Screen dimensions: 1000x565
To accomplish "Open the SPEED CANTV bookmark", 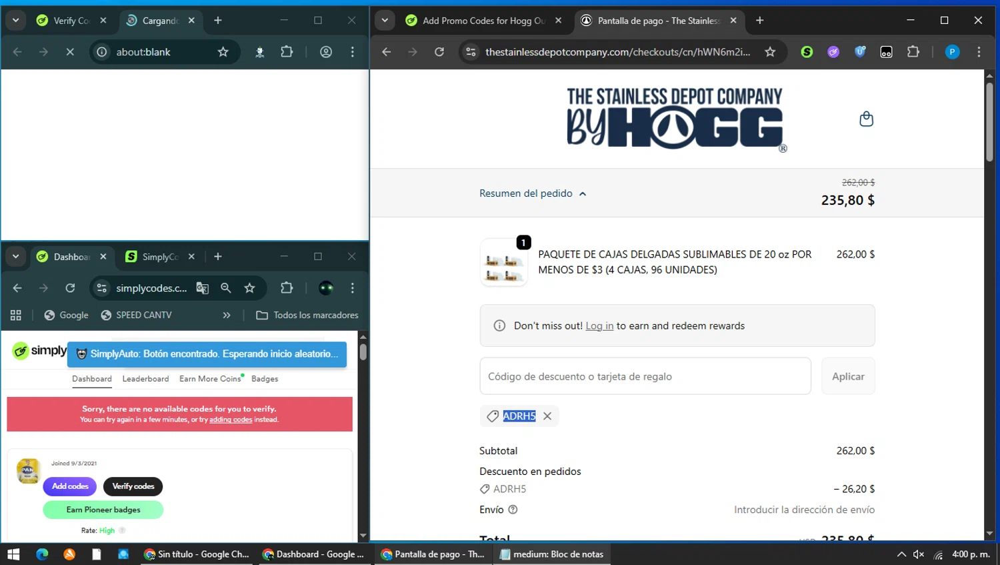I will [136, 316].
